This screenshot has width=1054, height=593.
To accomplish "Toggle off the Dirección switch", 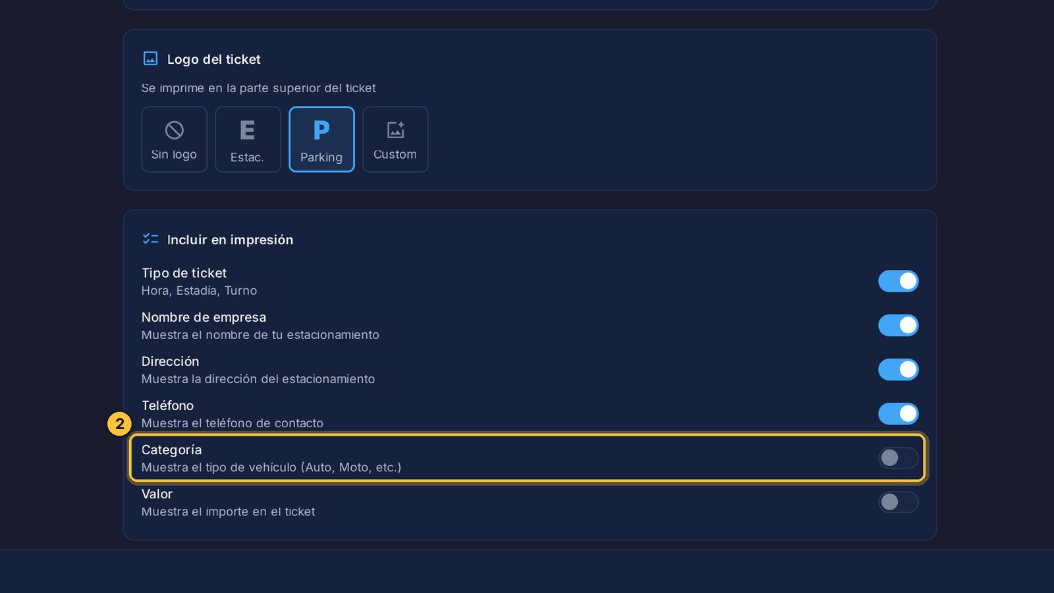I will (898, 369).
